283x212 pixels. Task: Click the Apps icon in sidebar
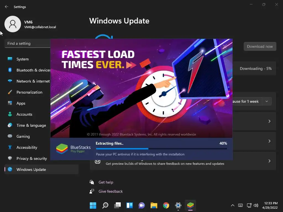click(10, 103)
